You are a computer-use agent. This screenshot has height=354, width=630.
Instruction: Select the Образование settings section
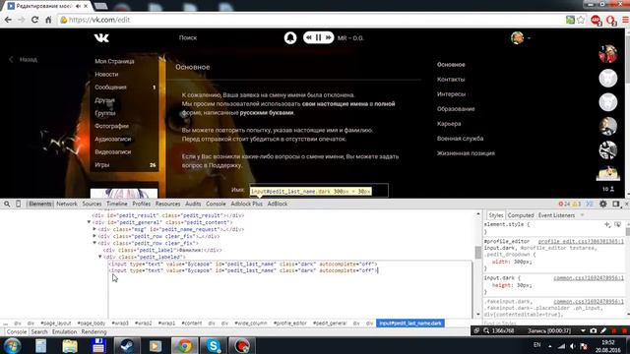456,109
